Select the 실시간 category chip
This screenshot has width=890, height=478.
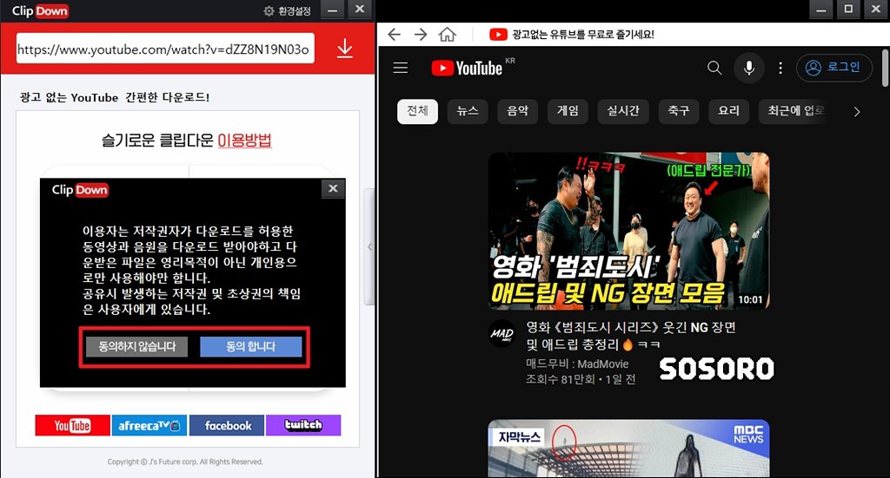623,111
